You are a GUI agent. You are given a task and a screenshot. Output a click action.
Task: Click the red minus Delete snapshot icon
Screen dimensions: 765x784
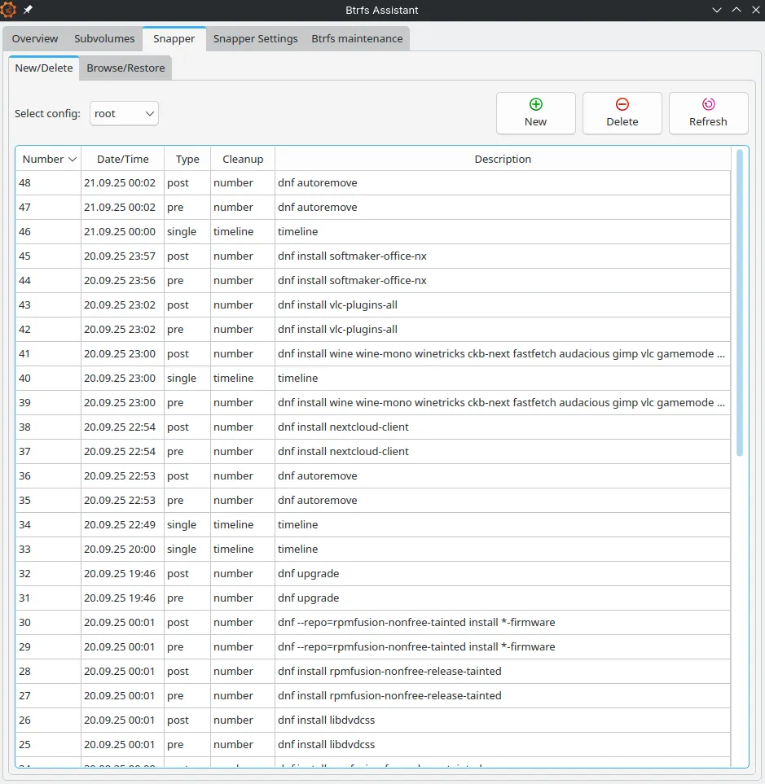point(622,104)
